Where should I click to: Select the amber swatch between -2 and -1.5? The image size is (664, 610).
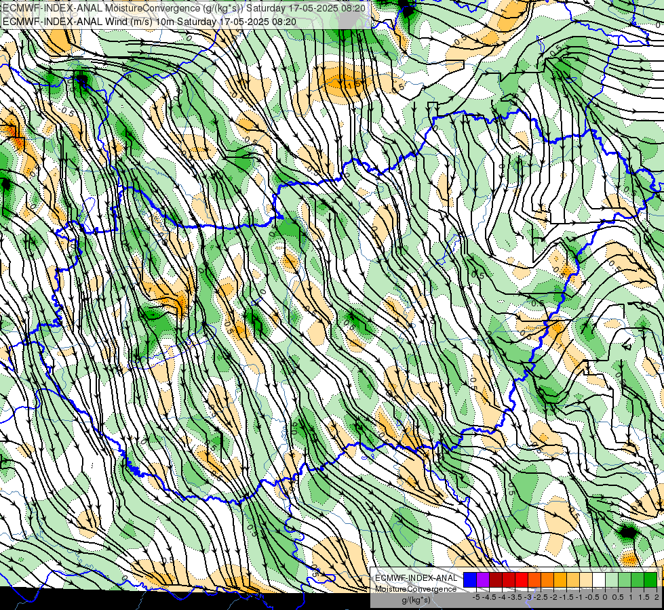point(560,580)
